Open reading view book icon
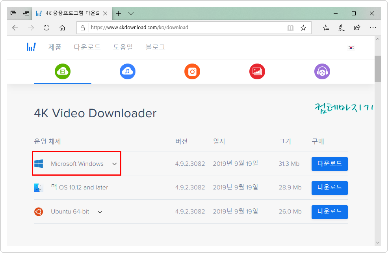This screenshot has width=388, height=253. 290,28
